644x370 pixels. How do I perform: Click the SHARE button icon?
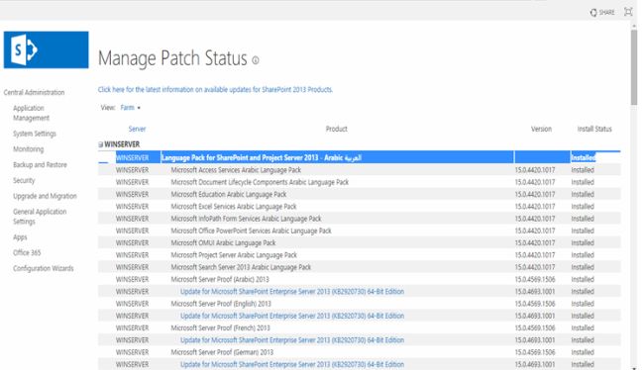(x=593, y=12)
